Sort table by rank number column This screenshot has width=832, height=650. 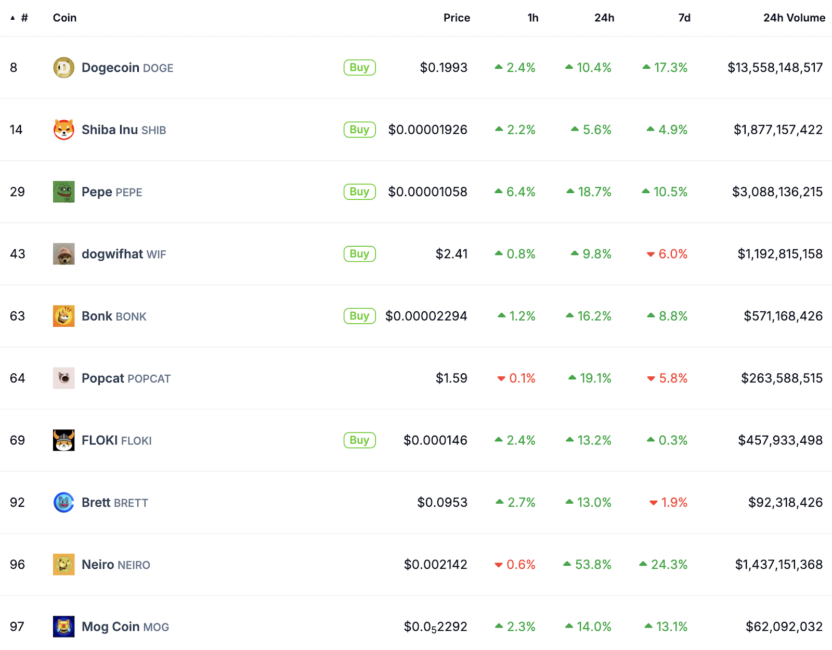tap(23, 18)
